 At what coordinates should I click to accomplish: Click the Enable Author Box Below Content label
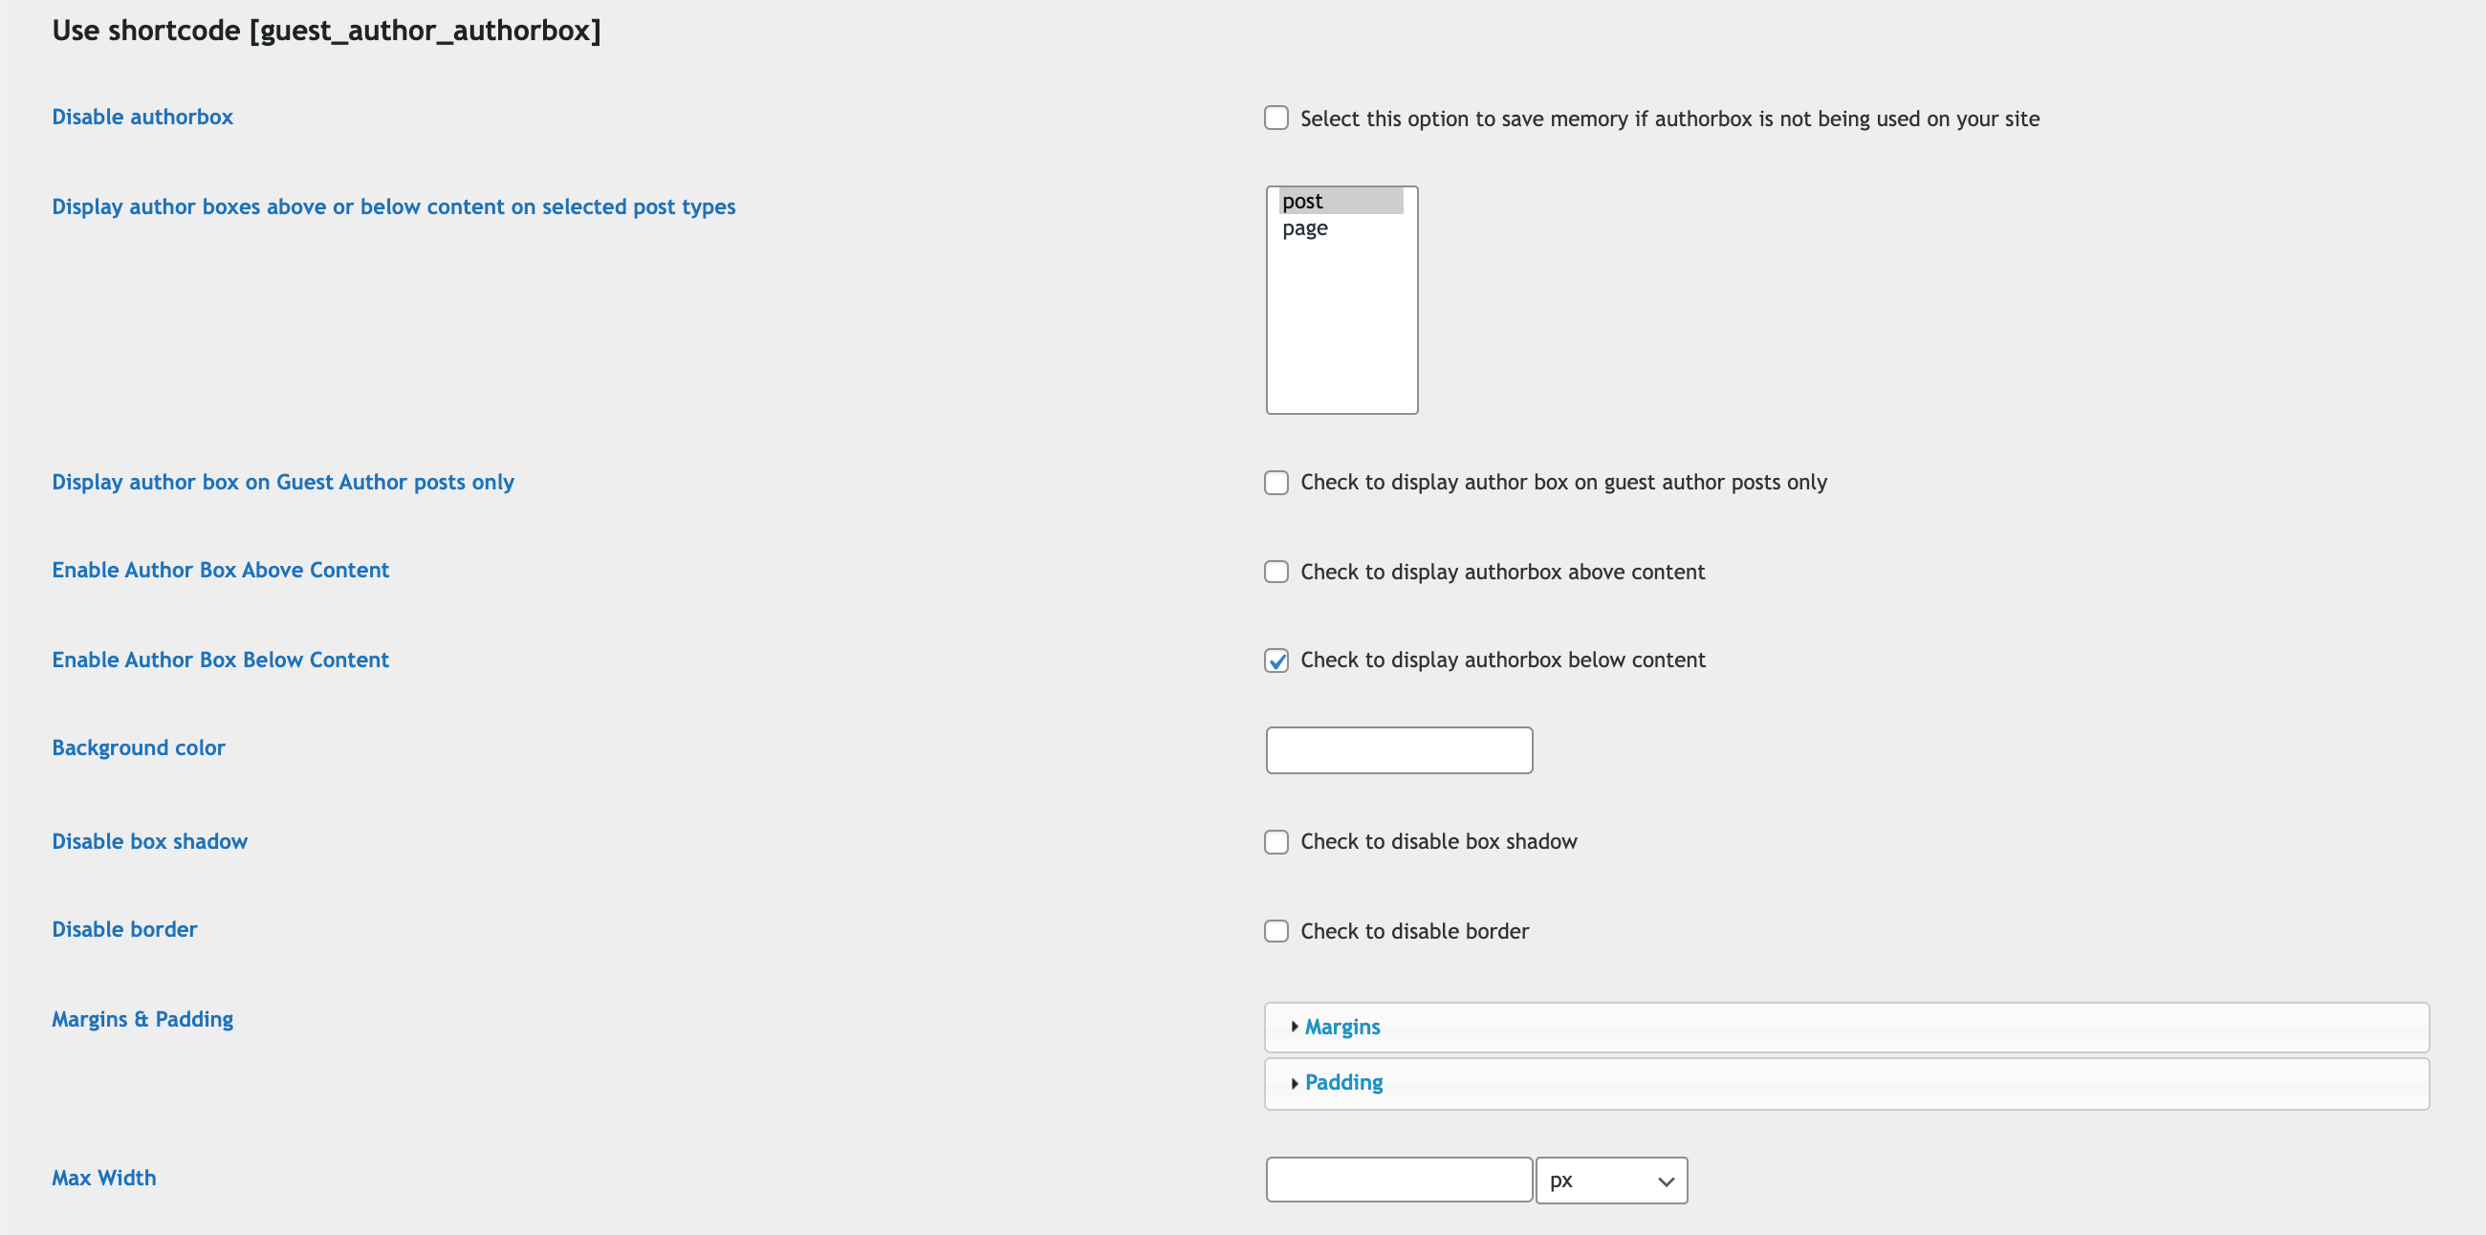pos(220,660)
